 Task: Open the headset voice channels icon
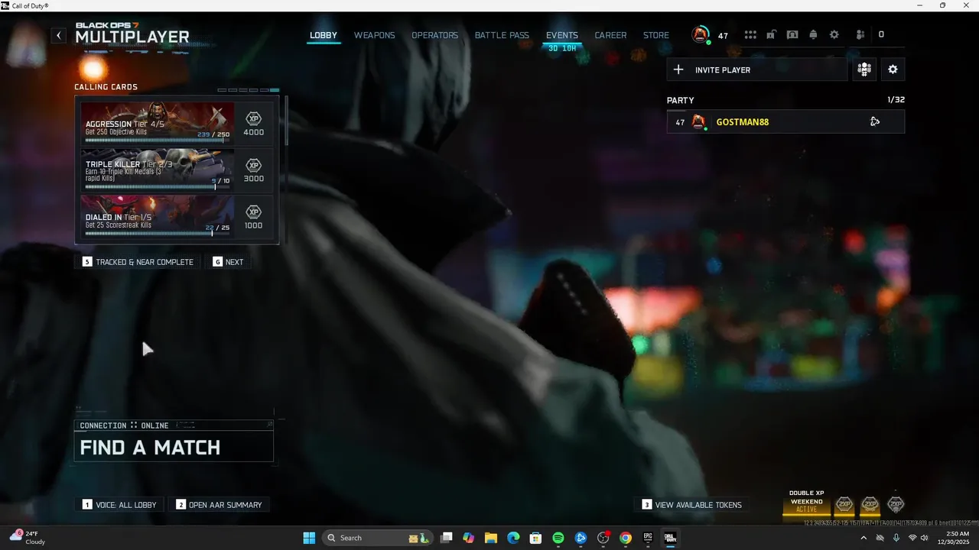pos(792,35)
